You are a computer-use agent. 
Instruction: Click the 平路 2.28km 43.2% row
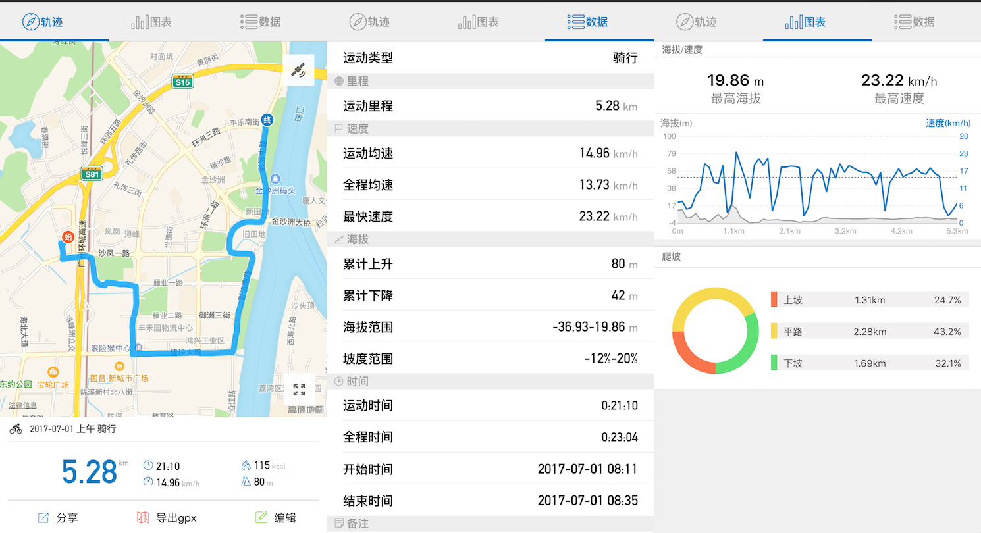click(869, 332)
